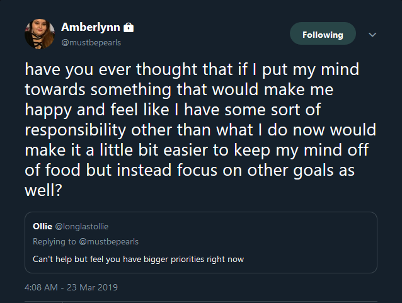This screenshot has height=303, width=402.
Task: Expand the chevron menu beside Following
Action: coord(372,35)
